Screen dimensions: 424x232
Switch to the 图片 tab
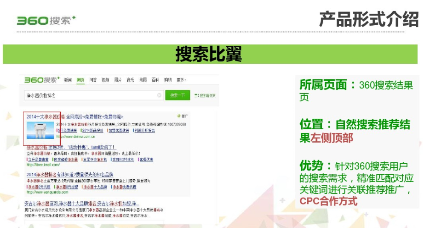coord(118,80)
